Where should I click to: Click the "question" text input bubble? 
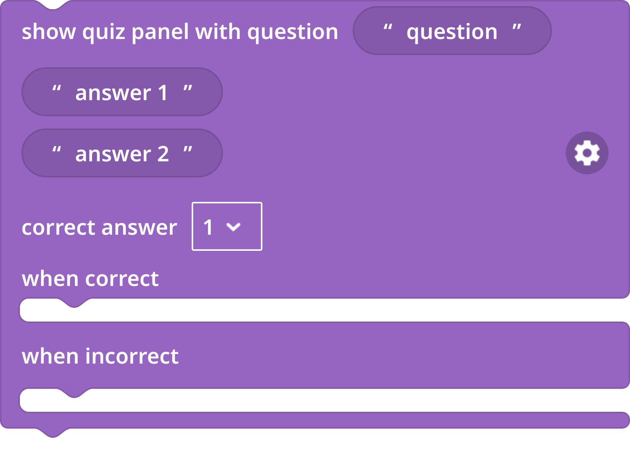click(x=452, y=31)
